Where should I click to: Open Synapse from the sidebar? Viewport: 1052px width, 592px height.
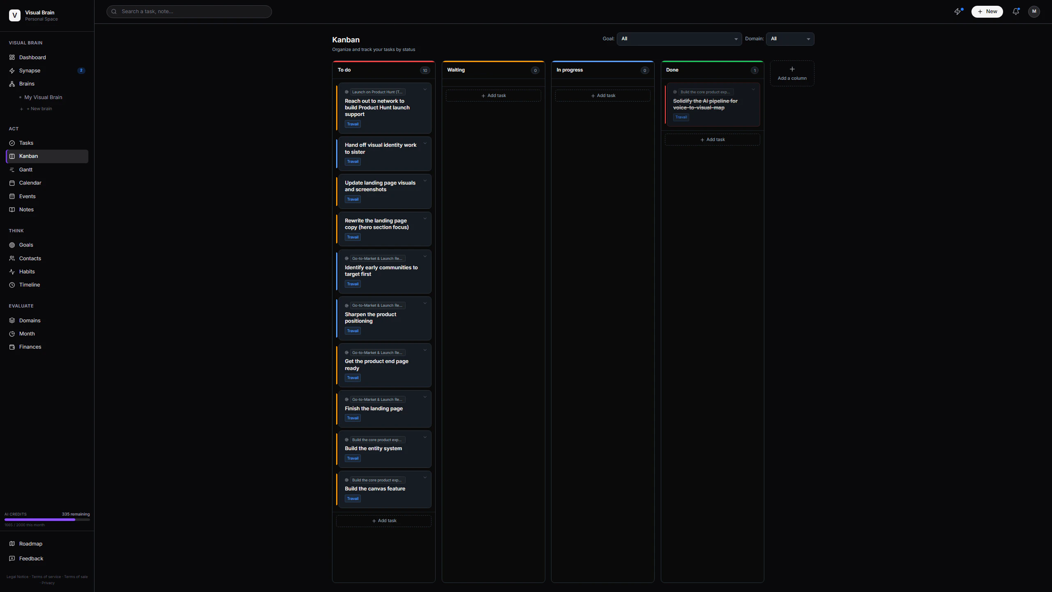[x=30, y=70]
